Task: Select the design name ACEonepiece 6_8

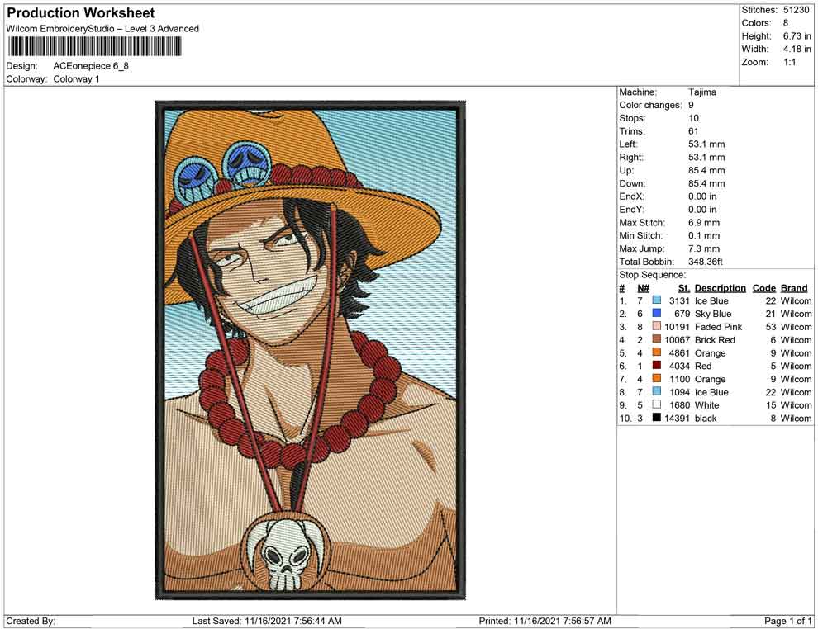Action: (91, 66)
